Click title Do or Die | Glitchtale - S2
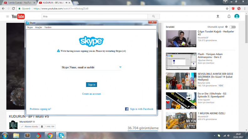The image size is (248, 139). coord(212,95)
